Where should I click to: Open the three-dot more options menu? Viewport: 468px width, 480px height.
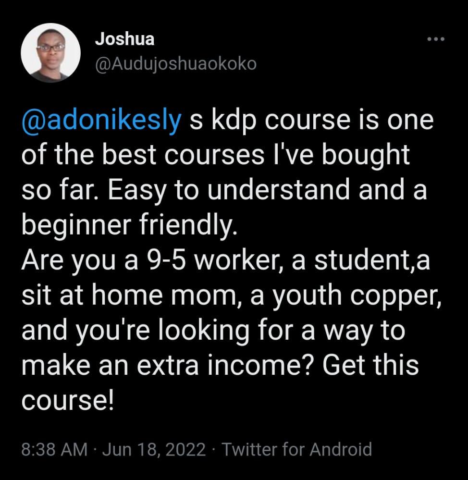click(436, 40)
